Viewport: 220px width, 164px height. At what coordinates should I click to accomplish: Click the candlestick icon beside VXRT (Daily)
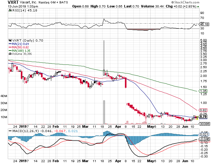pyautogui.click(x=10, y=40)
